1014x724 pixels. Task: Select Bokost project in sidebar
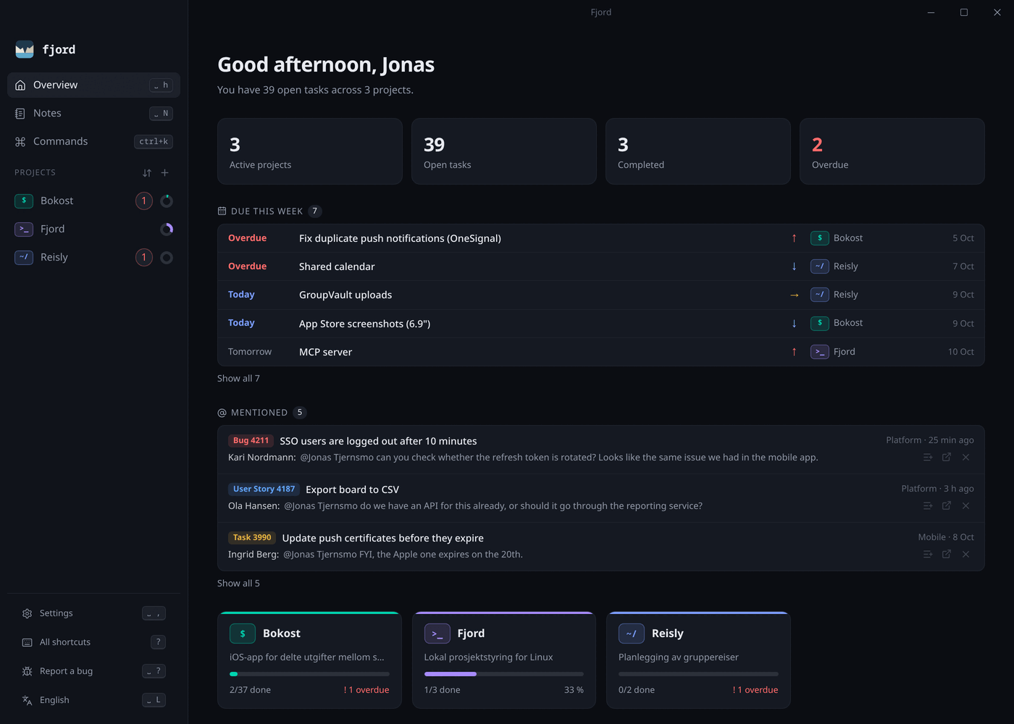click(93, 201)
